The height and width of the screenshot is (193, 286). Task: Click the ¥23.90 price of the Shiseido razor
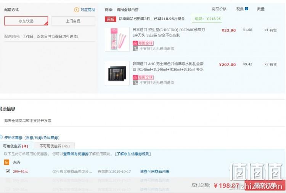(x=228, y=30)
